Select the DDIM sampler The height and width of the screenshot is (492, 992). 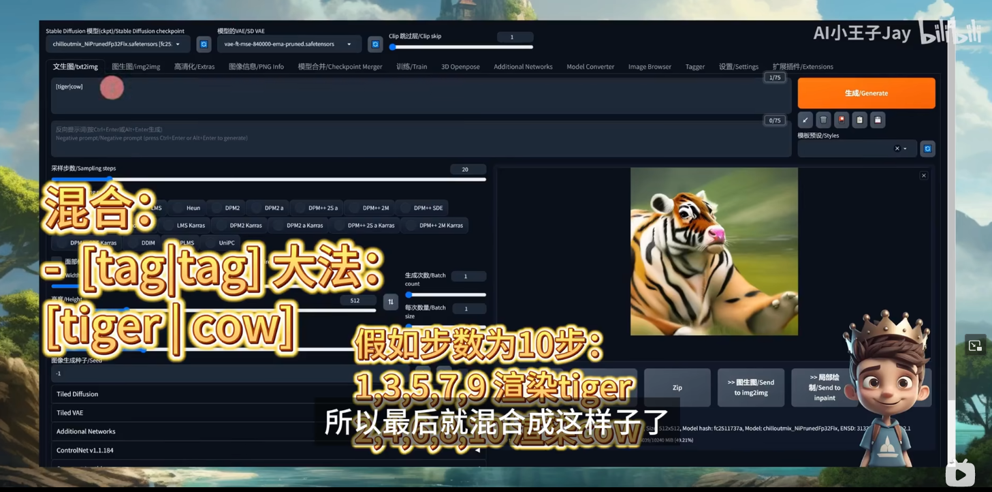[142, 243]
